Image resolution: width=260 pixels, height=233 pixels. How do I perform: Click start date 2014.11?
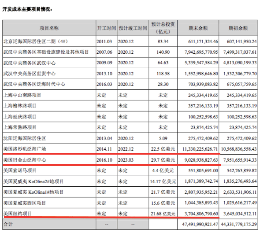tap(104, 149)
